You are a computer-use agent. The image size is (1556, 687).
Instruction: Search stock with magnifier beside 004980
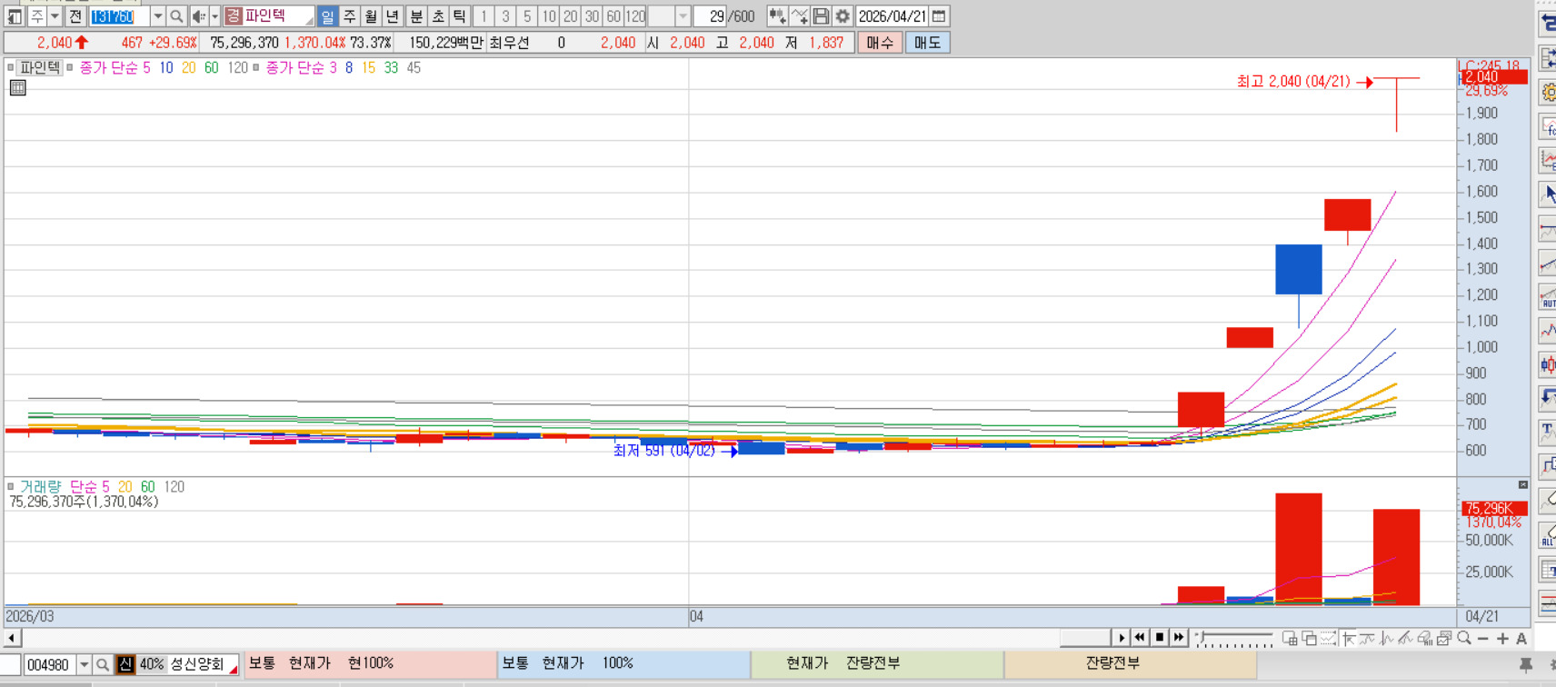click(x=103, y=665)
